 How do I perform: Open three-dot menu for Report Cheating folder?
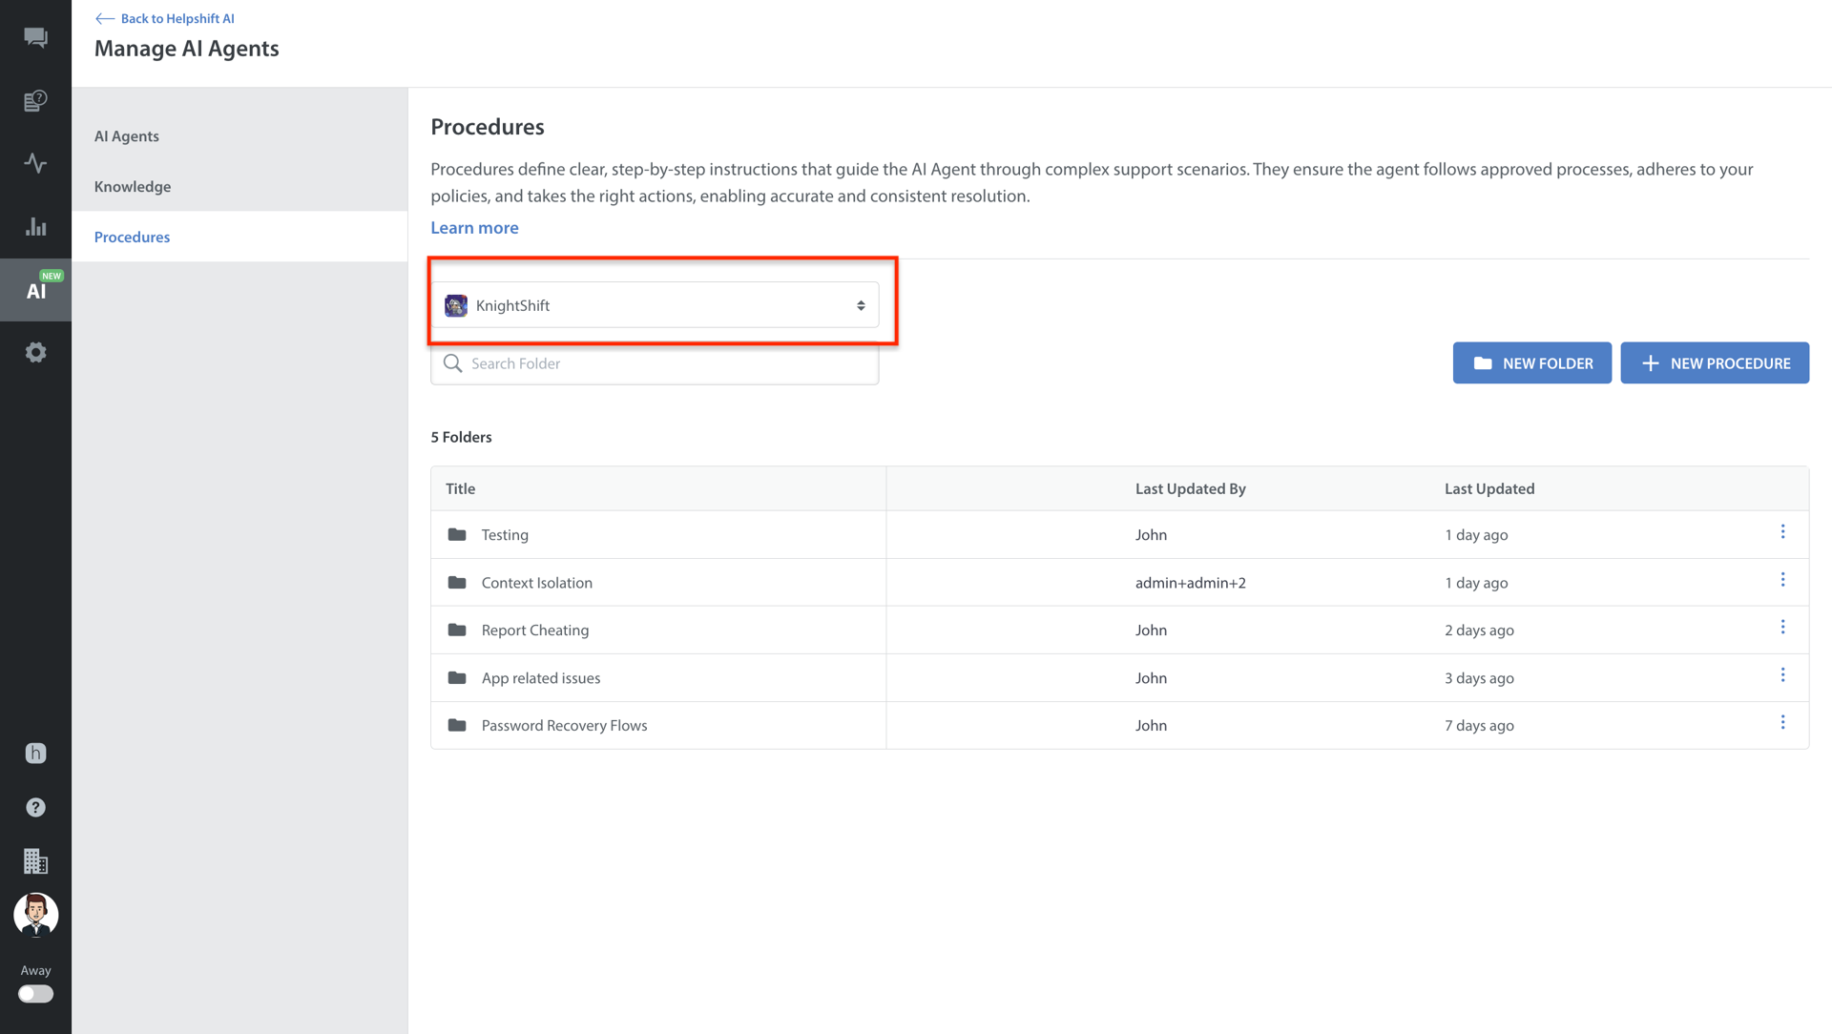click(x=1781, y=628)
